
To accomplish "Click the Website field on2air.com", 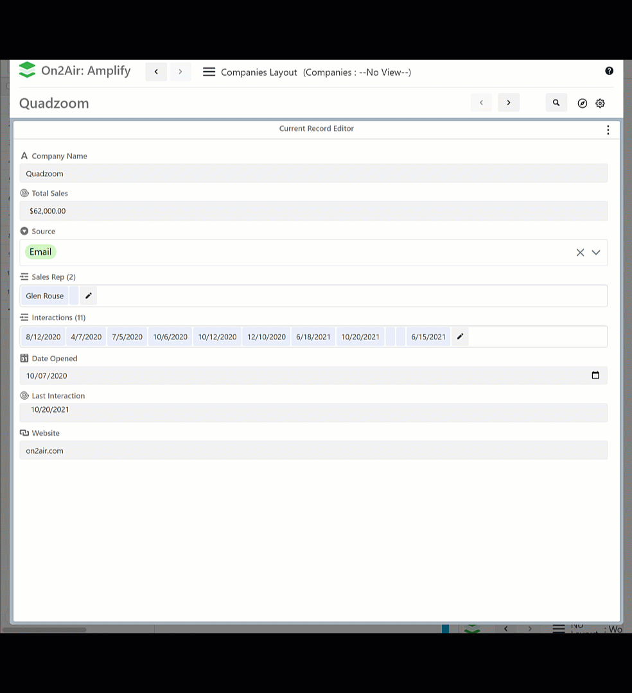I will coord(313,450).
